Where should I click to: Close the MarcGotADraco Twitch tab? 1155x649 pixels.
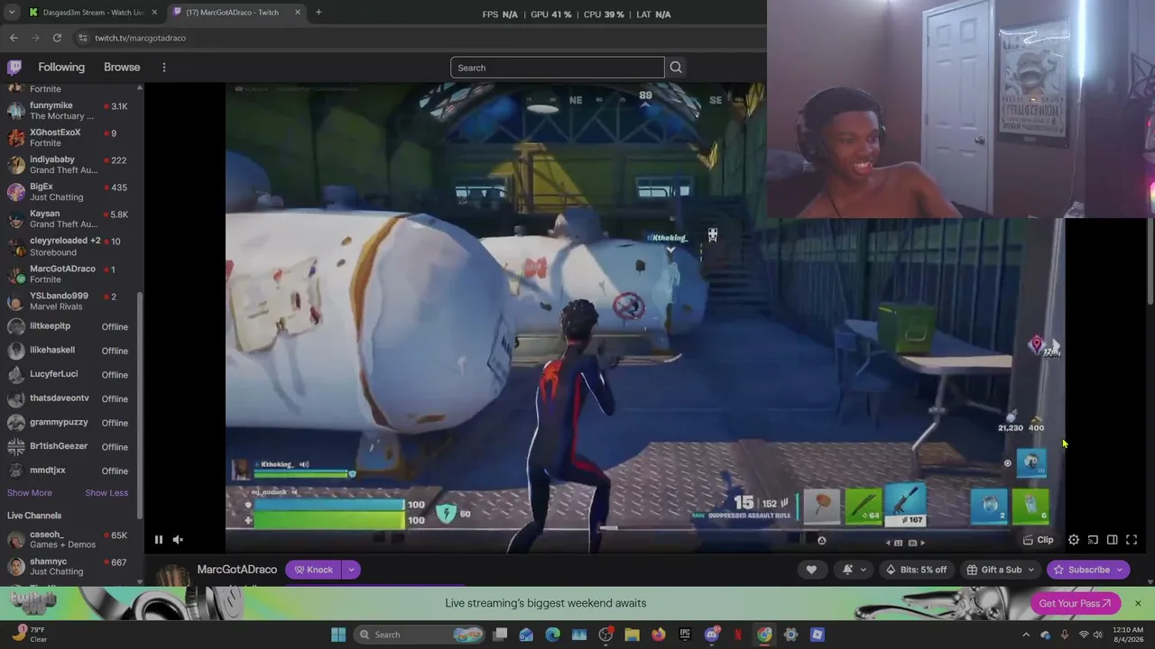point(298,13)
